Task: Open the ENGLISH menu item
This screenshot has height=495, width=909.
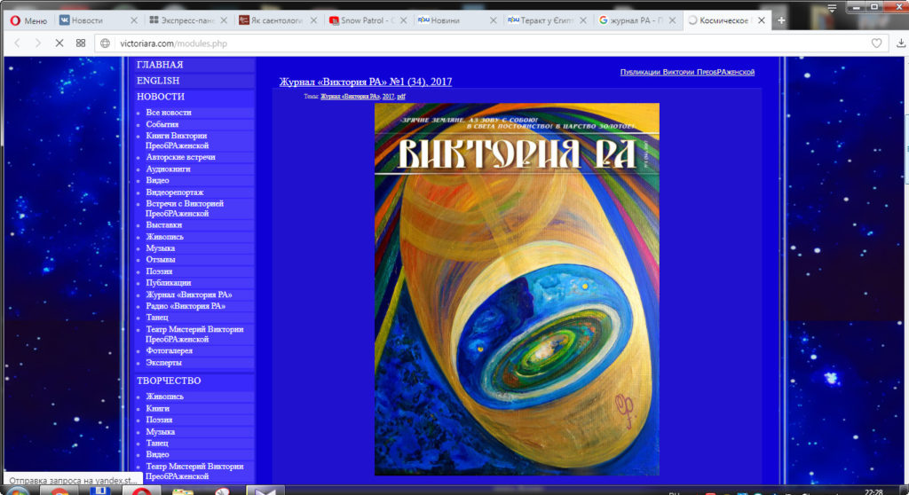Action: point(158,81)
